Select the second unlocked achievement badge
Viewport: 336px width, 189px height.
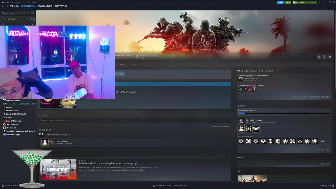pyautogui.click(x=248, y=128)
